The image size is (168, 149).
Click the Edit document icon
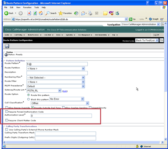[x=97, y=13]
